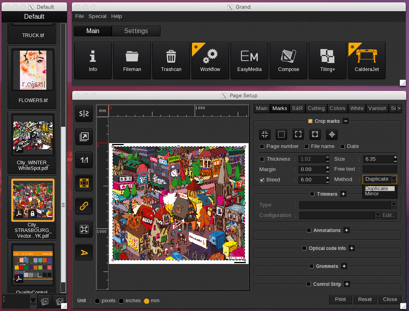Enable the Optical code Info checkbox

pos(304,248)
